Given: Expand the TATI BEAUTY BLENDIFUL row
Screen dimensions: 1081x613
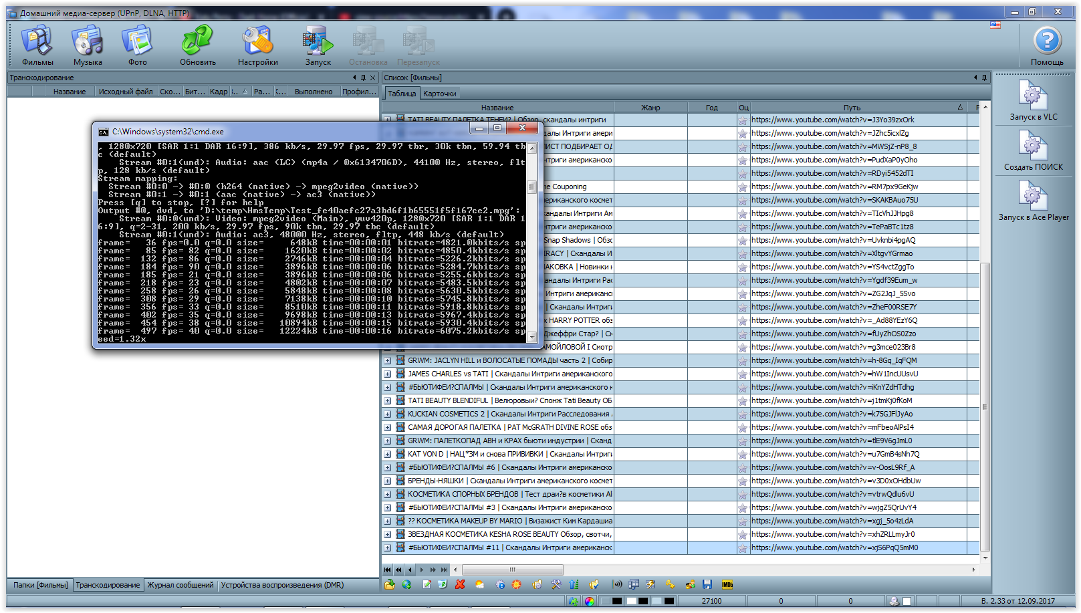Looking at the screenshot, I should [x=388, y=401].
